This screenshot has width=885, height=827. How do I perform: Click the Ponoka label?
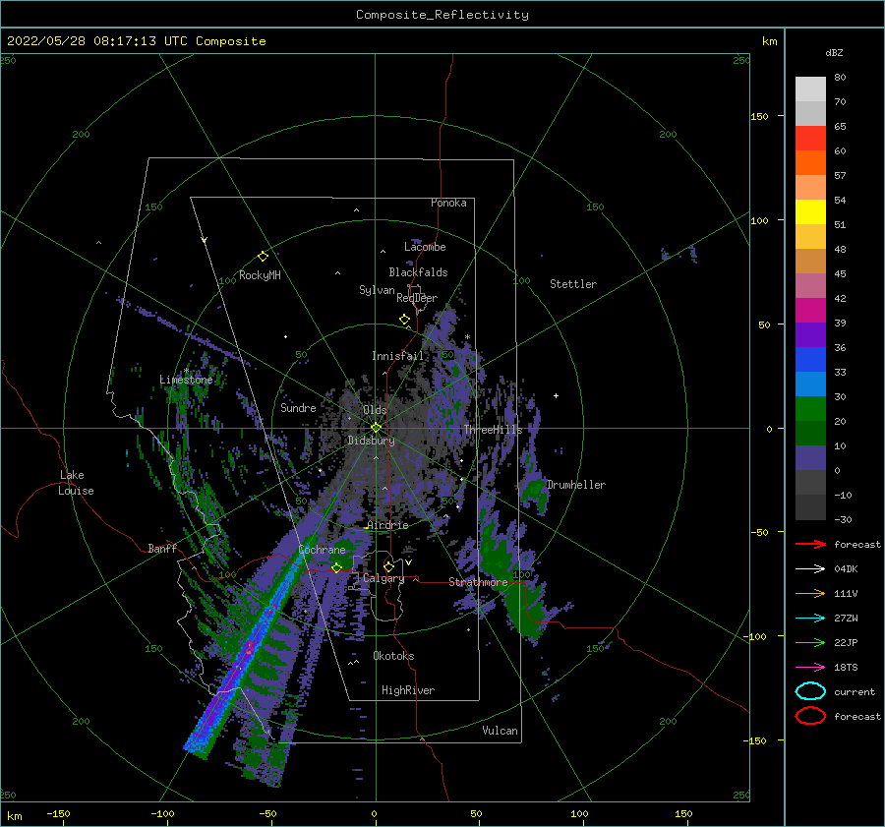point(448,203)
